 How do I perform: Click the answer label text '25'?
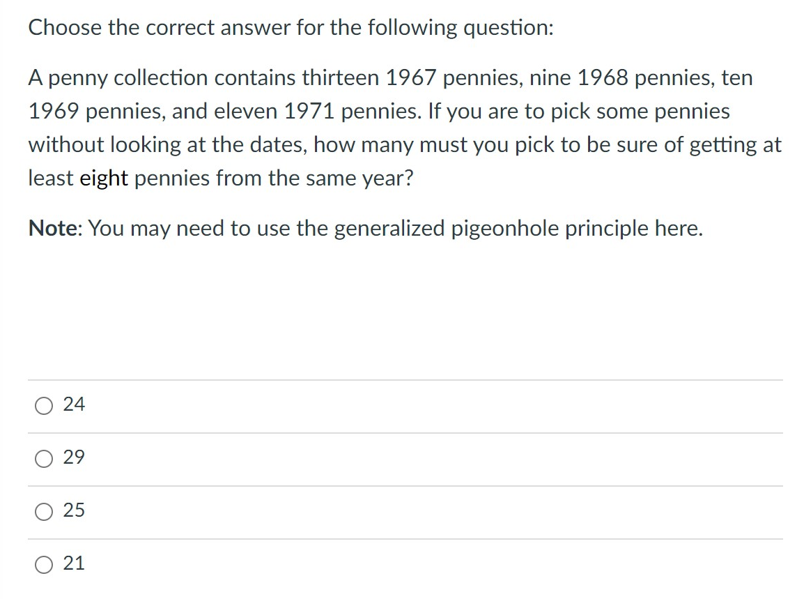pyautogui.click(x=74, y=510)
